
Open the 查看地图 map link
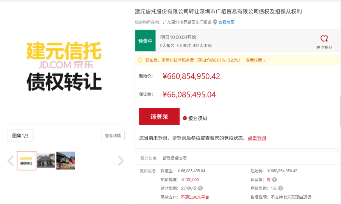(227, 22)
